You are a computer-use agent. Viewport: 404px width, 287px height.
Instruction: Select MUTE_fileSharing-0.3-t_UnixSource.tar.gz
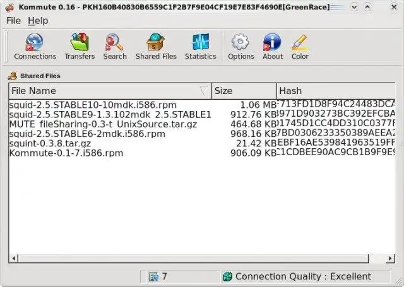[103, 124]
